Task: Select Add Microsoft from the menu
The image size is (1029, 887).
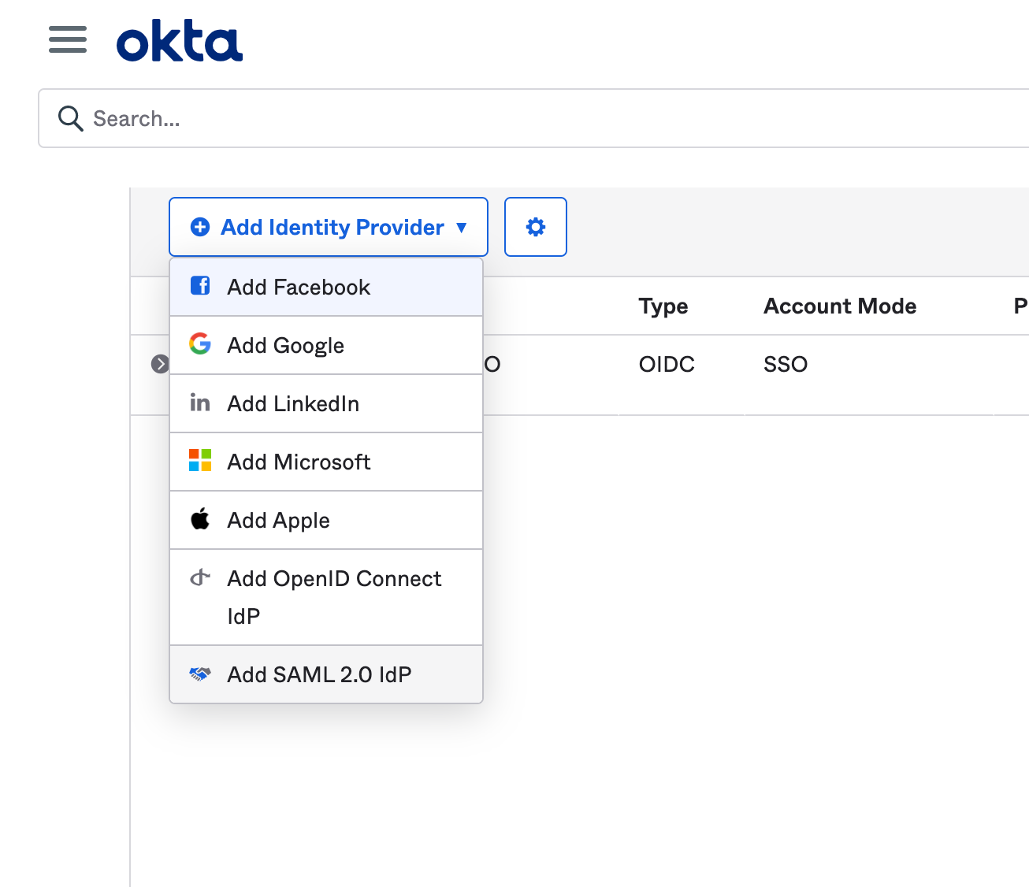Action: coord(326,462)
